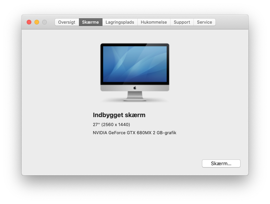Click the Skærm... button
Image resolution: width=270 pixels, height=204 pixels.
(221, 163)
